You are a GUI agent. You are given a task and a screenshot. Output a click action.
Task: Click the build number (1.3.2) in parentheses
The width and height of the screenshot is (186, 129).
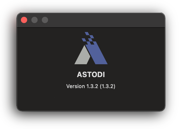(108, 86)
